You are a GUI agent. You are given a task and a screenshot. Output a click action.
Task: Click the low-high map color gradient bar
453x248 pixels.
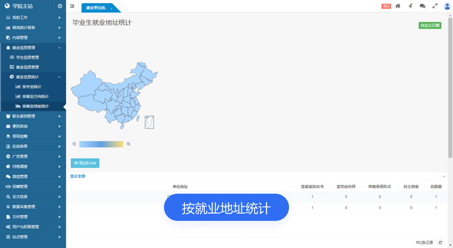click(x=101, y=144)
